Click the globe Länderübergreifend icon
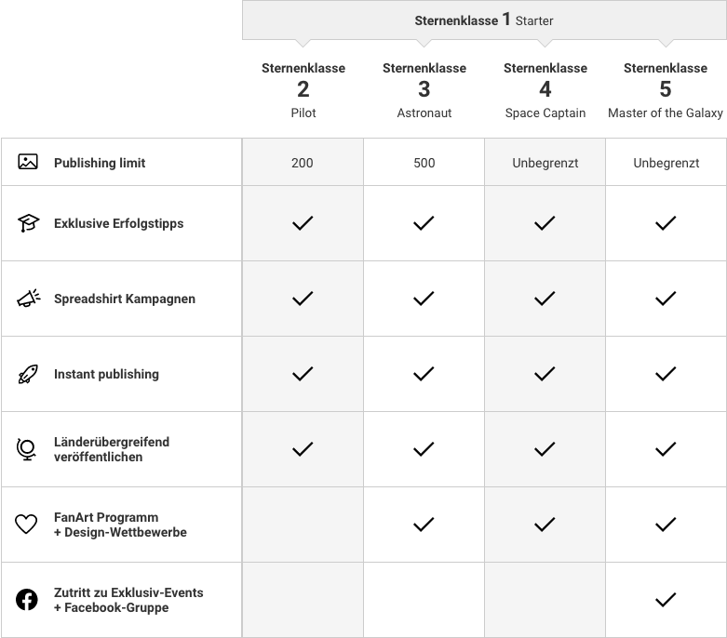 [x=26, y=449]
